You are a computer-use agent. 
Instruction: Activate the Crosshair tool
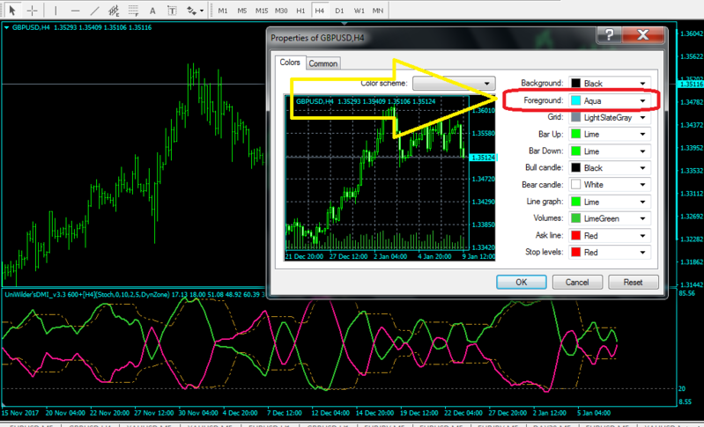click(33, 10)
